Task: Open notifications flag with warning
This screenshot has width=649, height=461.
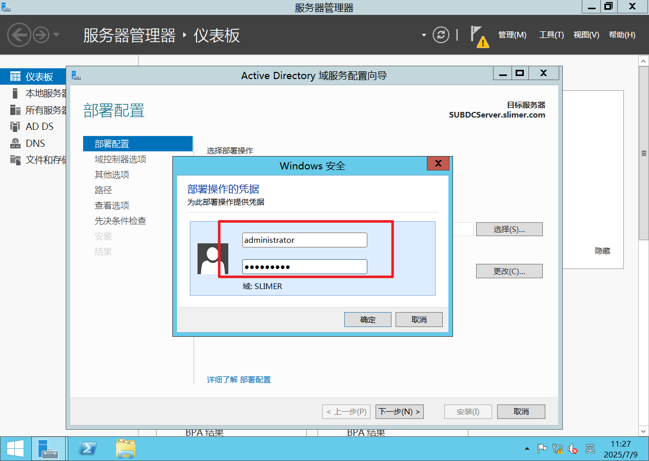Action: click(479, 36)
